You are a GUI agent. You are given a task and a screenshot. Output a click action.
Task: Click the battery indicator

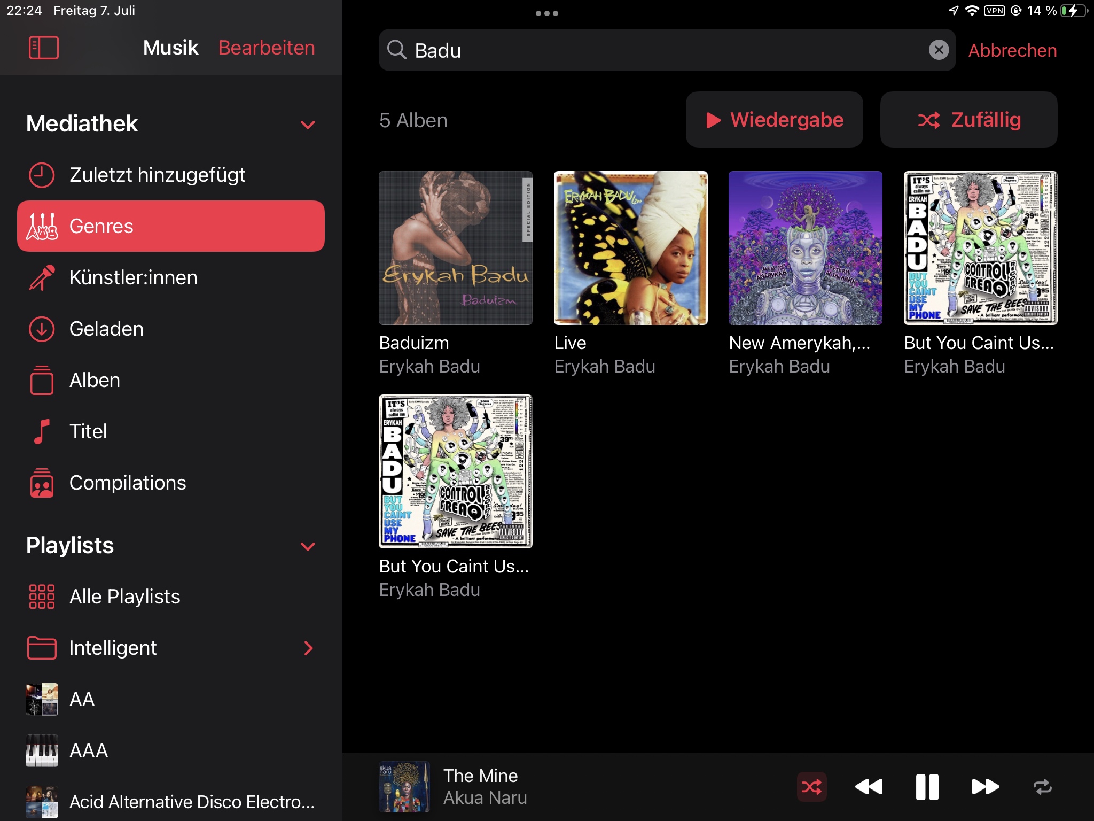pyautogui.click(x=1074, y=11)
